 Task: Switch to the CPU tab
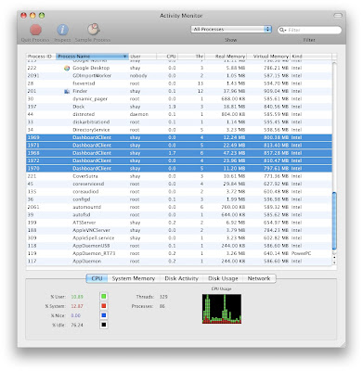point(97,278)
